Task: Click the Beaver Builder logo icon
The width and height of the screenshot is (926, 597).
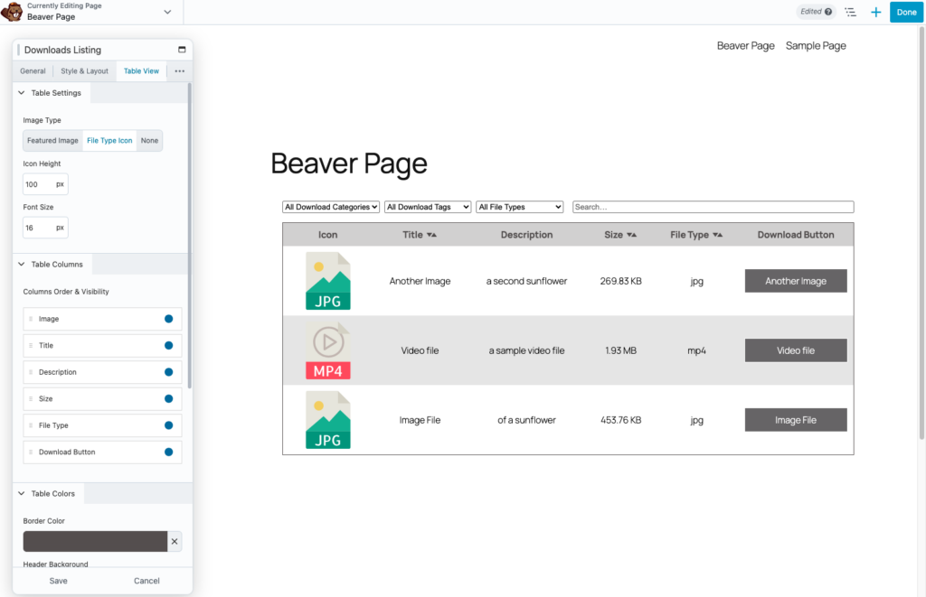Action: click(12, 12)
